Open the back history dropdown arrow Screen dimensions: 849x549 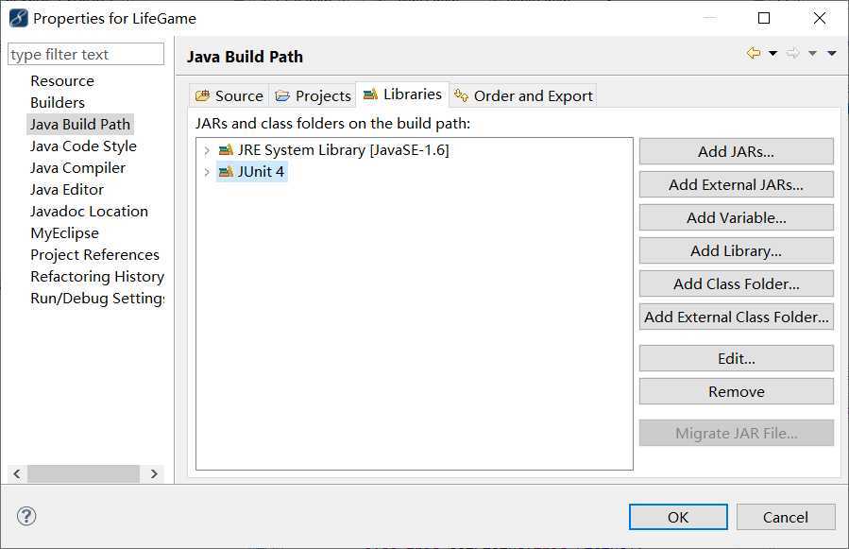coord(773,53)
